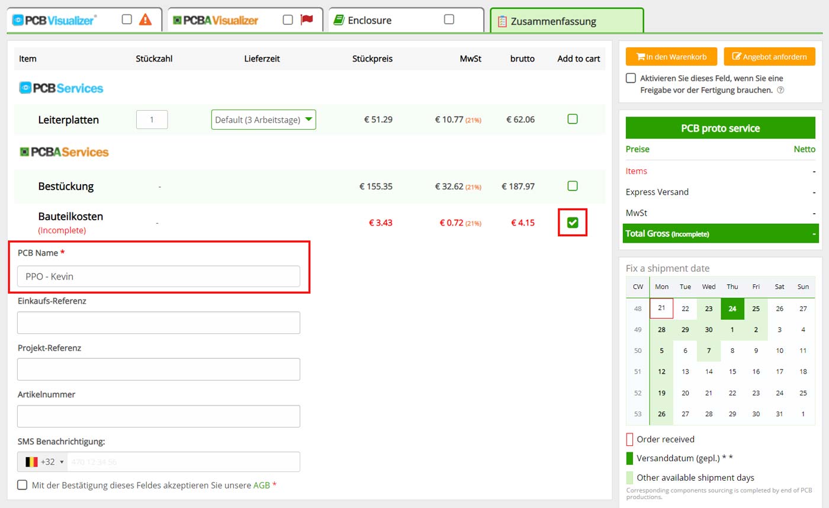Click the Belgian flag in SMS field
The height and width of the screenshot is (508, 829).
point(31,462)
